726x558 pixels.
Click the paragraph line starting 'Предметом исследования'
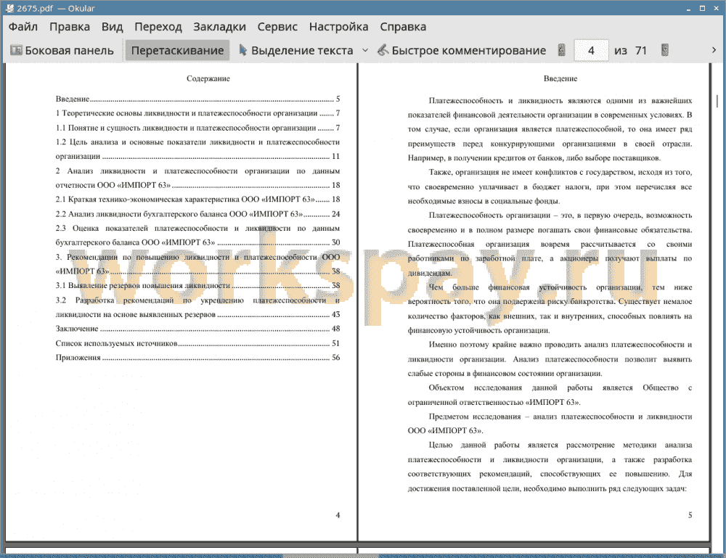(560, 417)
